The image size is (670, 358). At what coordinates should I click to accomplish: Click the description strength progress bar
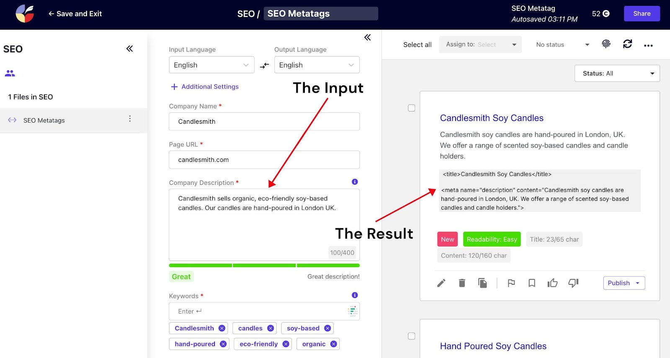point(264,265)
